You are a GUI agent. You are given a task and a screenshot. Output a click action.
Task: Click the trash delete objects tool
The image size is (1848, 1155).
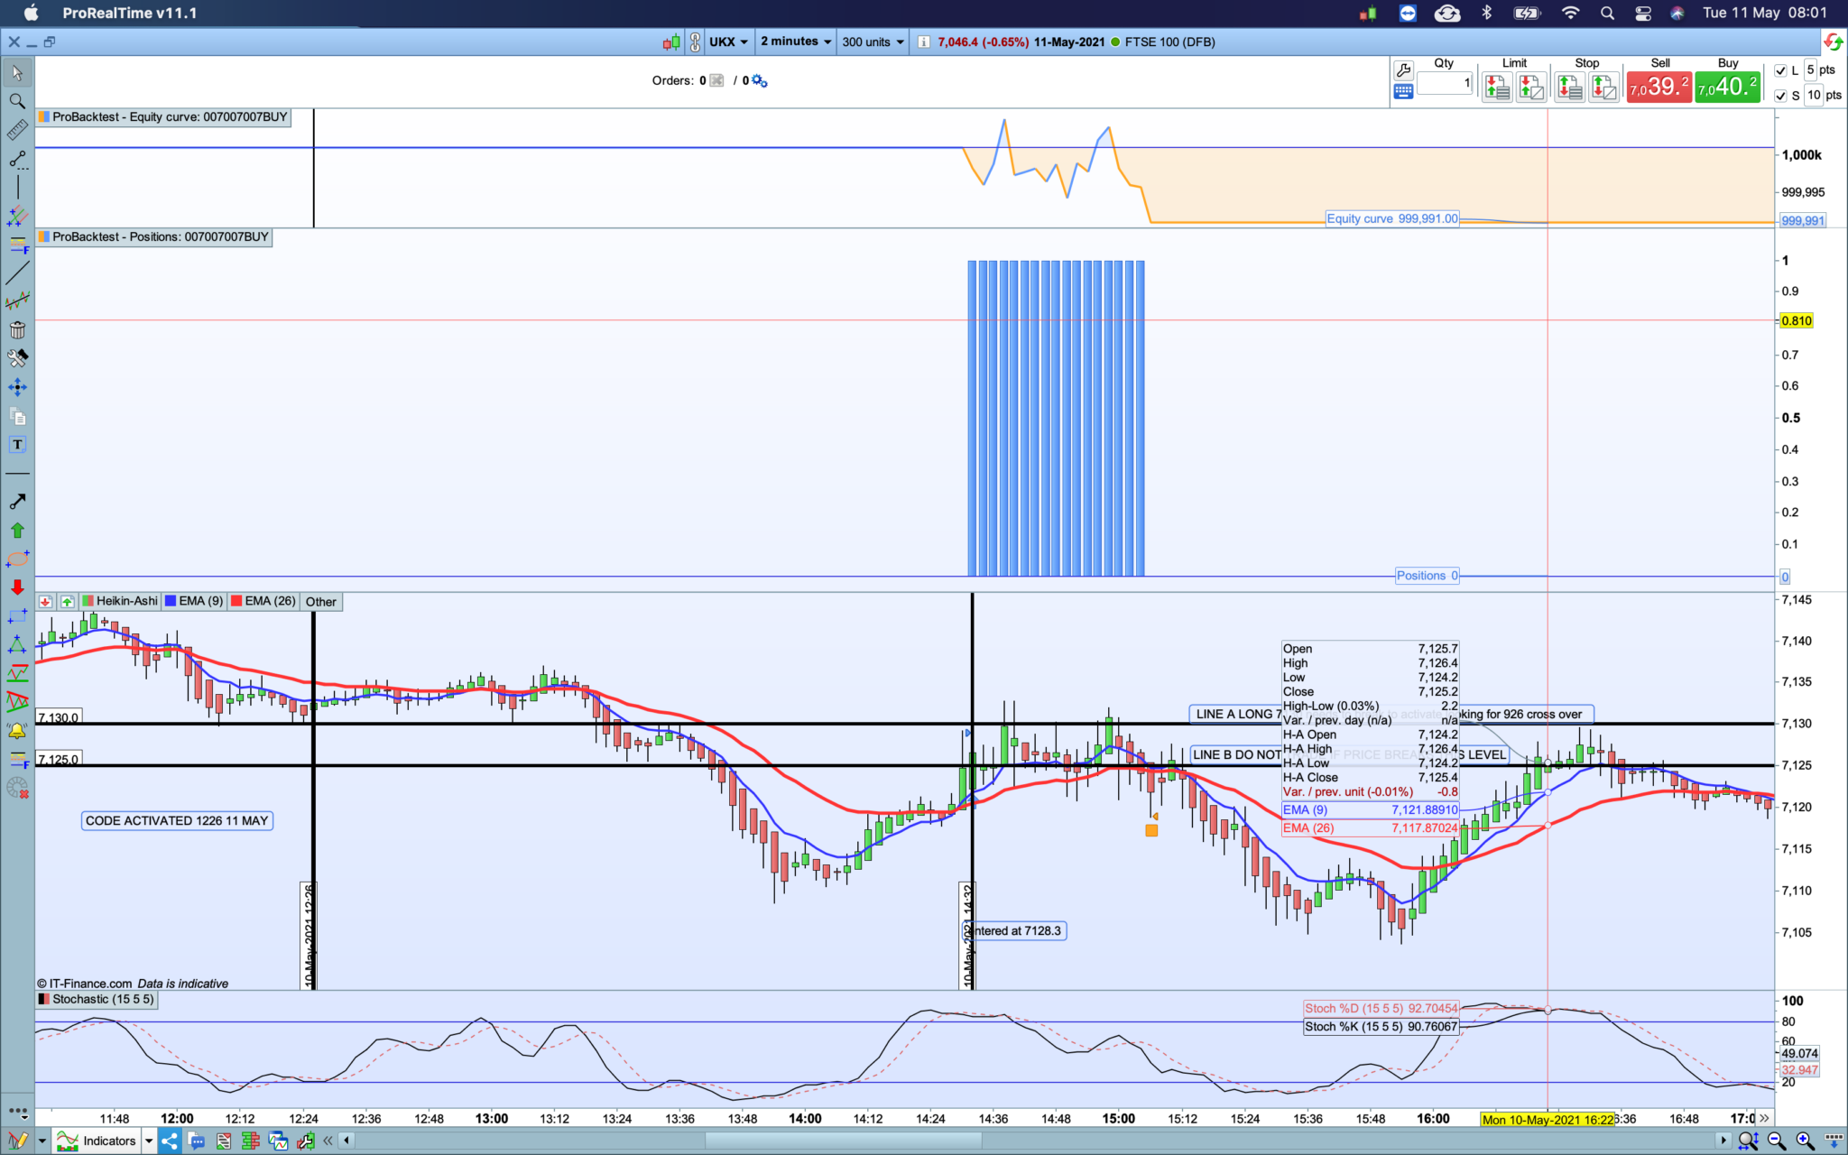point(17,329)
